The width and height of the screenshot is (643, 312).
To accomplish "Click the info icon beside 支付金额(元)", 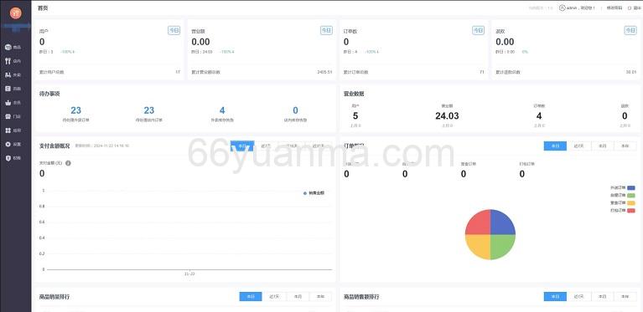I will [x=68, y=163].
